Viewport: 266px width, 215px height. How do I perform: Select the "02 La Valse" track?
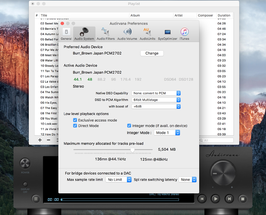click(x=49, y=82)
